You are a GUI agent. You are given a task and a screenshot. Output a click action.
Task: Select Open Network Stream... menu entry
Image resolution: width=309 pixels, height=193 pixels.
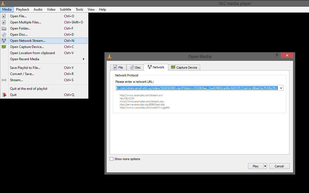[x=44, y=41]
